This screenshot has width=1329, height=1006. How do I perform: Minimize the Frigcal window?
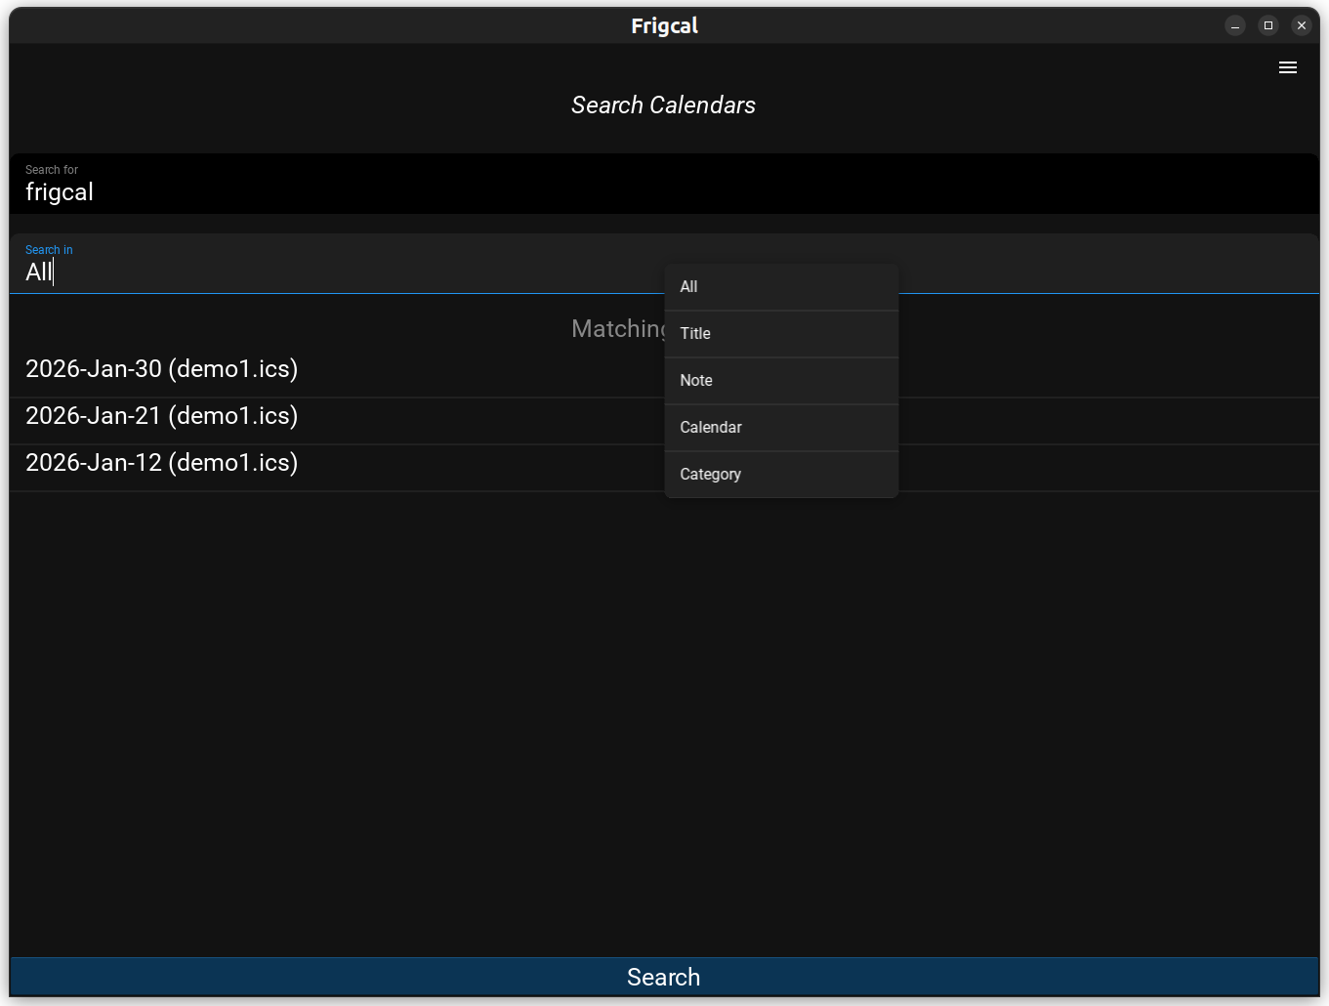coord(1234,25)
